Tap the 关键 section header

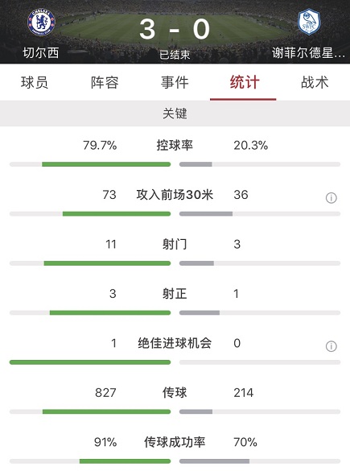pyautogui.click(x=175, y=114)
